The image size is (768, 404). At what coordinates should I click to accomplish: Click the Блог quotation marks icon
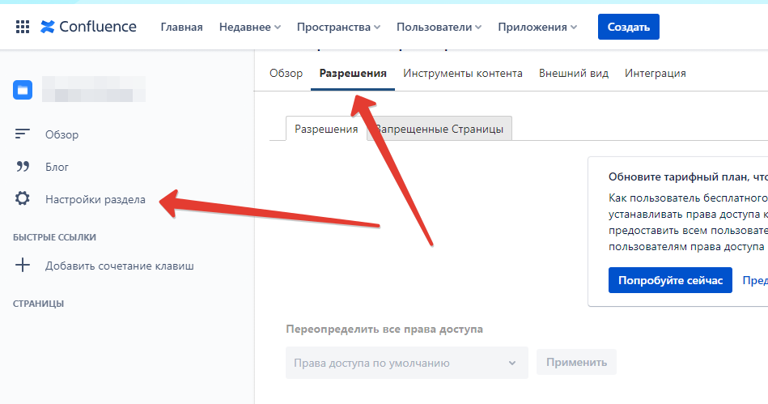(x=23, y=167)
